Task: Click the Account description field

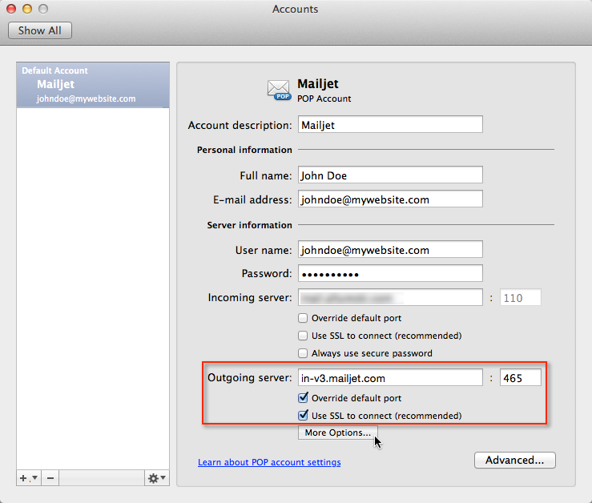Action: 390,125
